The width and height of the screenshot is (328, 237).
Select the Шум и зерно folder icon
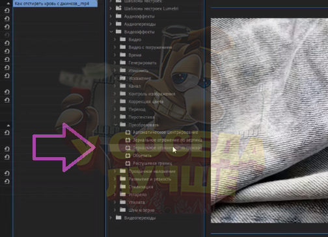tap(123, 210)
